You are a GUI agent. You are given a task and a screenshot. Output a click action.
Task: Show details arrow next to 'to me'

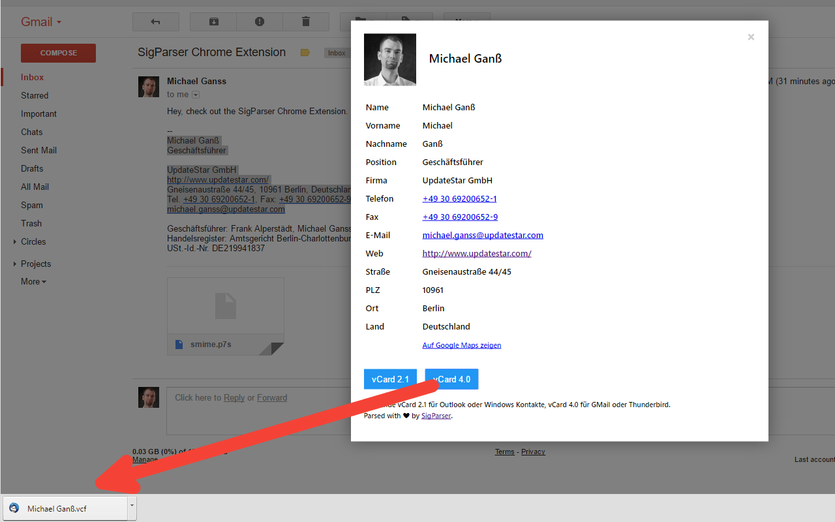pos(195,95)
